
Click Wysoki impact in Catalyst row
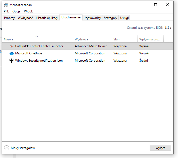[144, 46]
